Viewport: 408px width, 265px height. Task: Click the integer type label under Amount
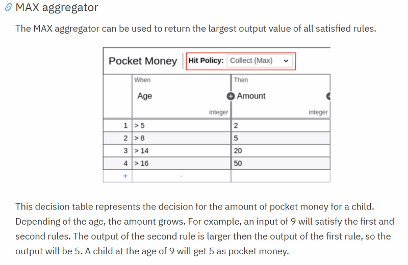pos(318,112)
